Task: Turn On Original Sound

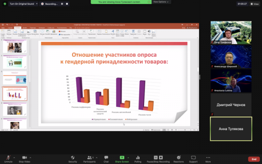Action: pos(22,3)
